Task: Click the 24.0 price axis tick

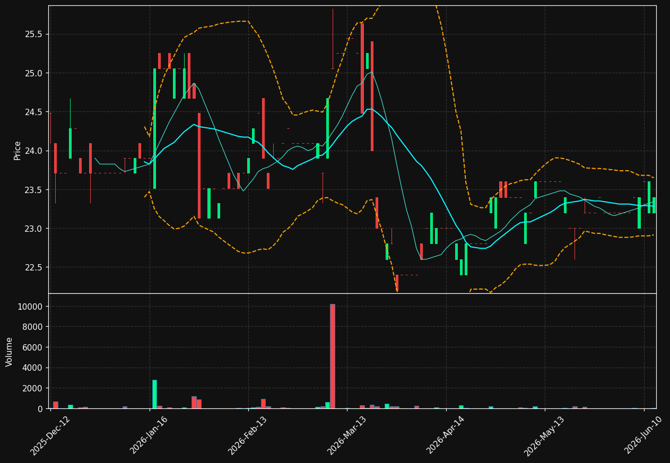Action: 34,151
